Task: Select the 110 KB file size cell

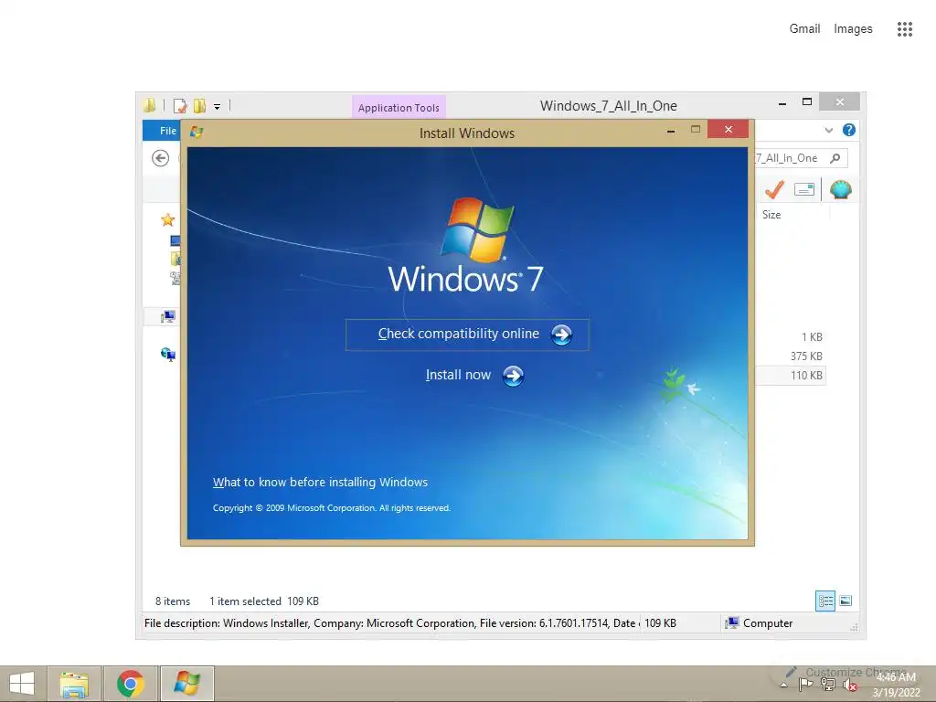Action: tap(806, 376)
